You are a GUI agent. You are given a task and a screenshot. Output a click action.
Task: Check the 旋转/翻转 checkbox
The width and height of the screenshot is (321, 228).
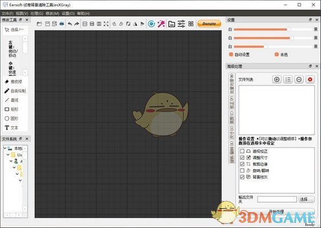pos(242,170)
